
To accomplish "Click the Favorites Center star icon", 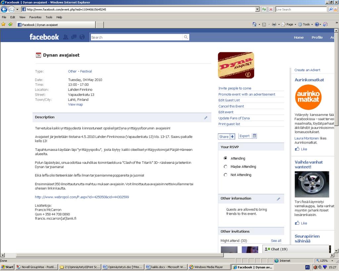I will point(3,24).
